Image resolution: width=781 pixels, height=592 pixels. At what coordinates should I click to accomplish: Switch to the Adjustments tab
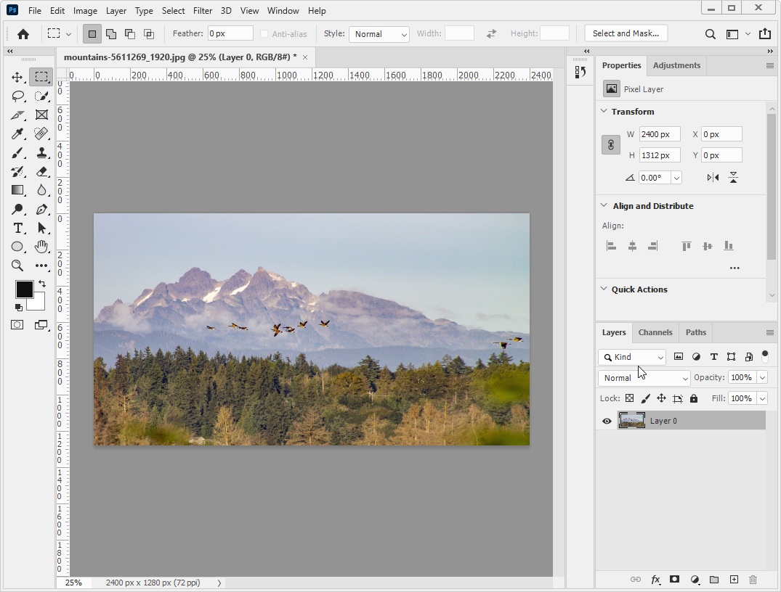(676, 65)
